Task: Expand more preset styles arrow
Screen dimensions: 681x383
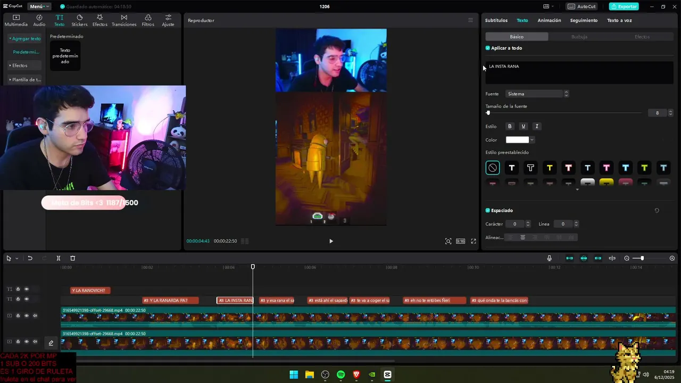Action: tap(577, 189)
